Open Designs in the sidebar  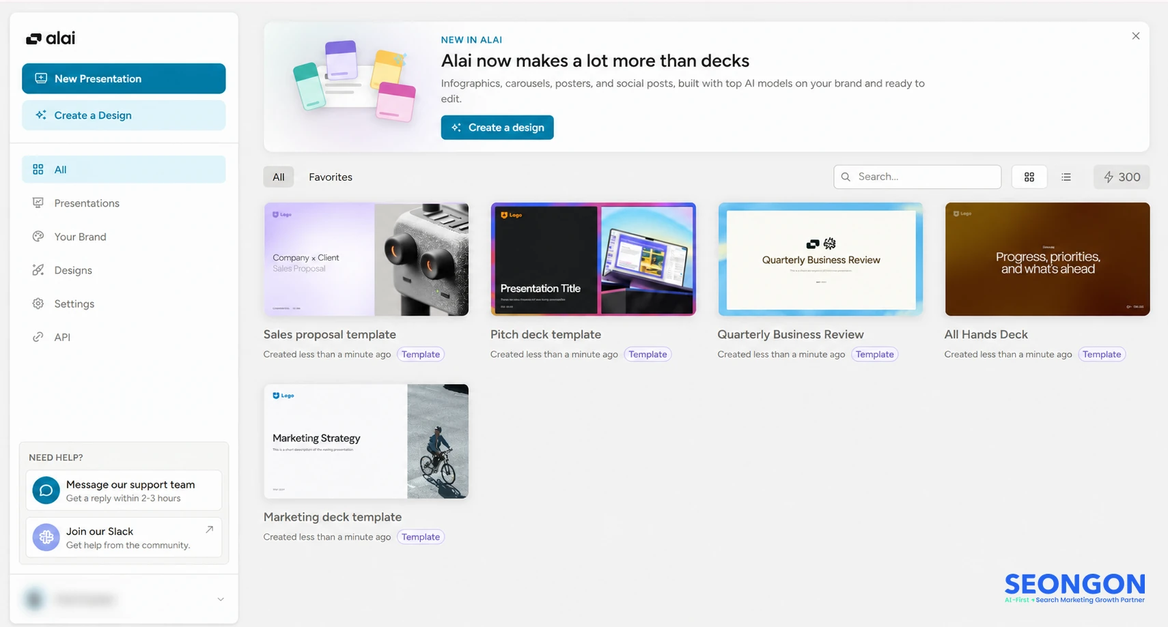coord(124,269)
